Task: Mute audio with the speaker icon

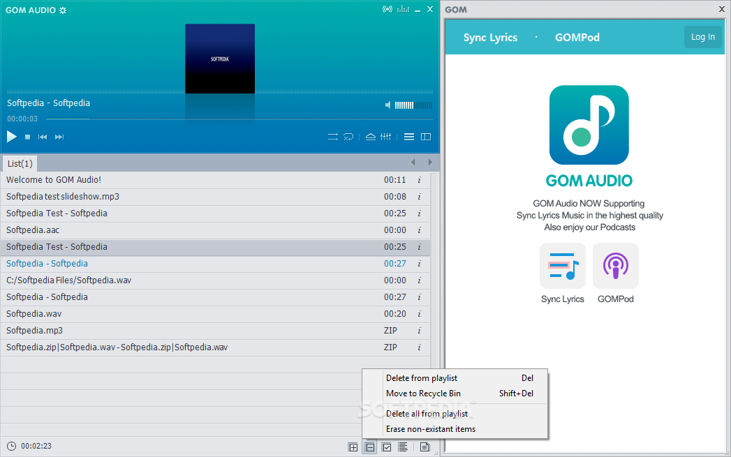Action: point(388,105)
